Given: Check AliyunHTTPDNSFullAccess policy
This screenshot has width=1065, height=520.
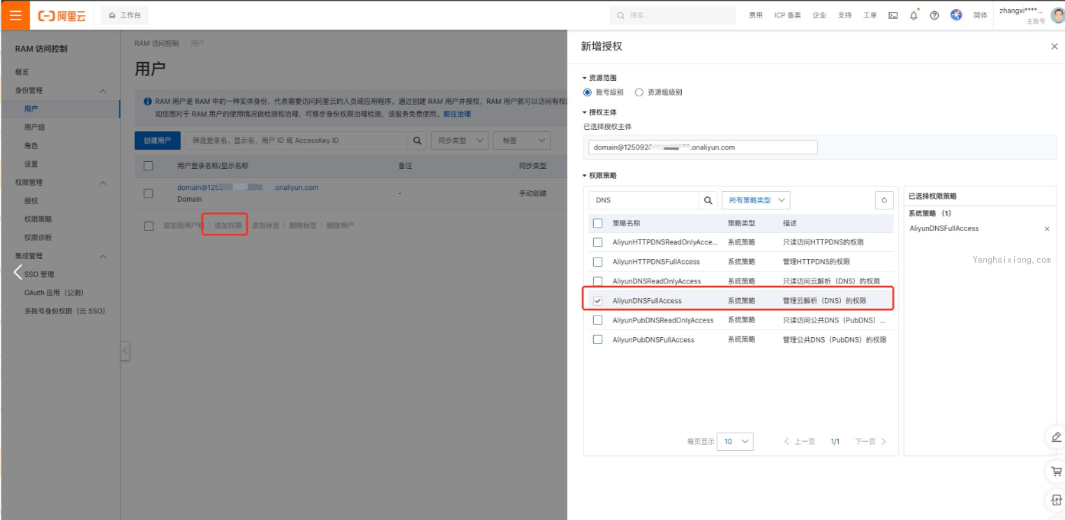Looking at the screenshot, I should (x=597, y=262).
